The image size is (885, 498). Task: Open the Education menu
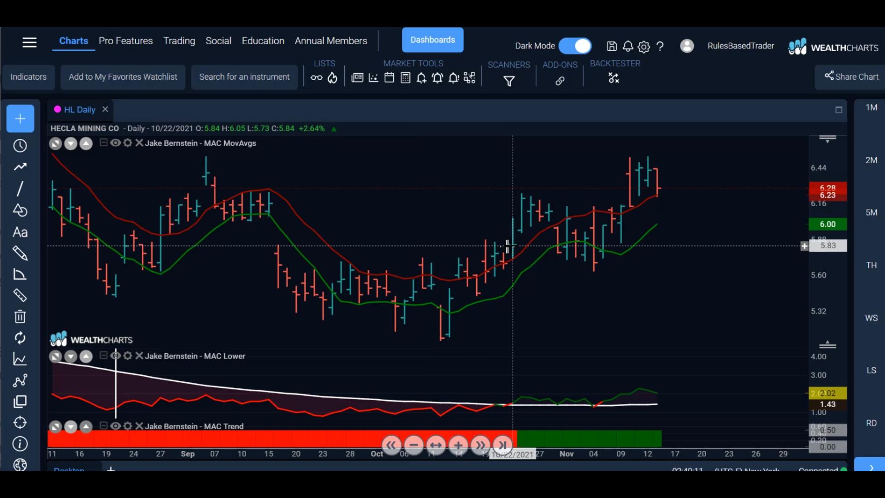[x=263, y=41]
